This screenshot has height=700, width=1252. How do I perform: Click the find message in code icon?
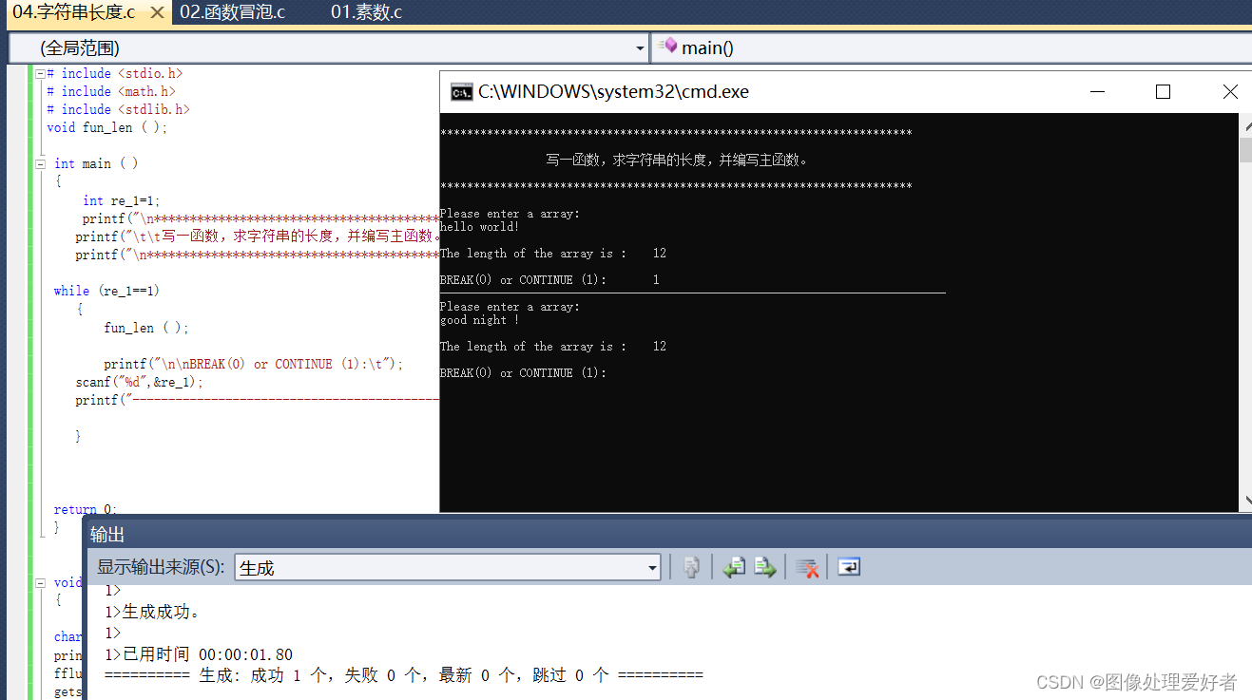(x=691, y=567)
